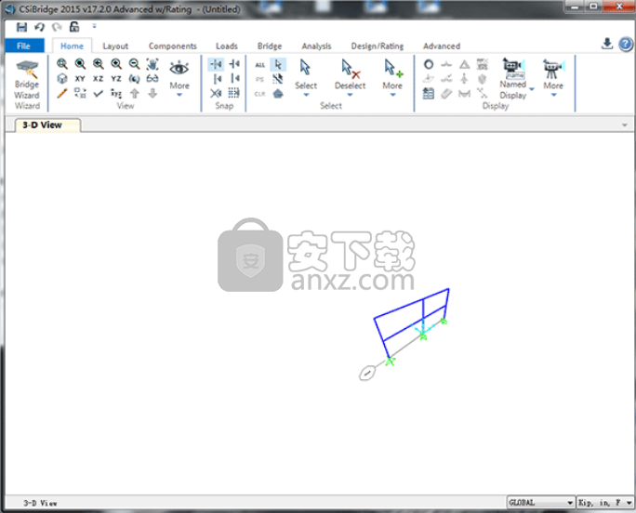Click the polygon selection icon
This screenshot has height=513, width=636.
(x=278, y=94)
